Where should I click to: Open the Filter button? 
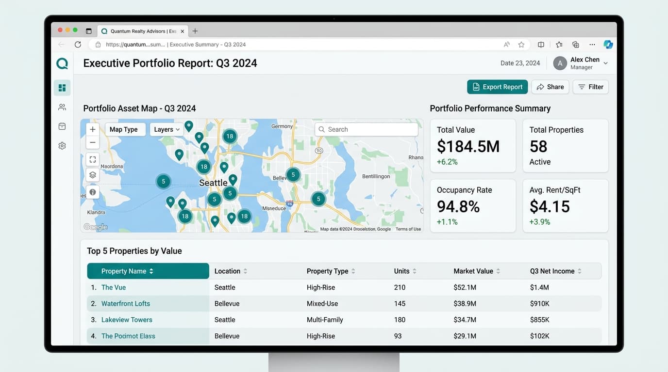tap(591, 87)
